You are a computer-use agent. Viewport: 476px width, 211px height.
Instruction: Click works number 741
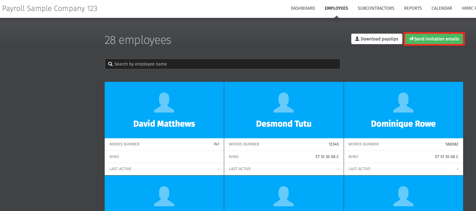click(216, 144)
